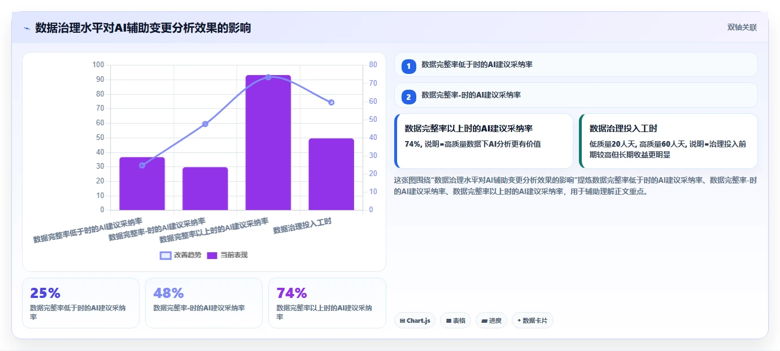Click the number 2 badge
Image resolution: width=780 pixels, height=351 pixels.
click(409, 96)
